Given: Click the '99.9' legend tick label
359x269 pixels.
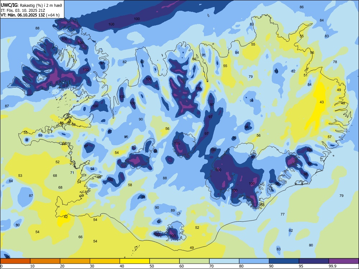Looking at the screenshot, I should [x=332, y=266].
